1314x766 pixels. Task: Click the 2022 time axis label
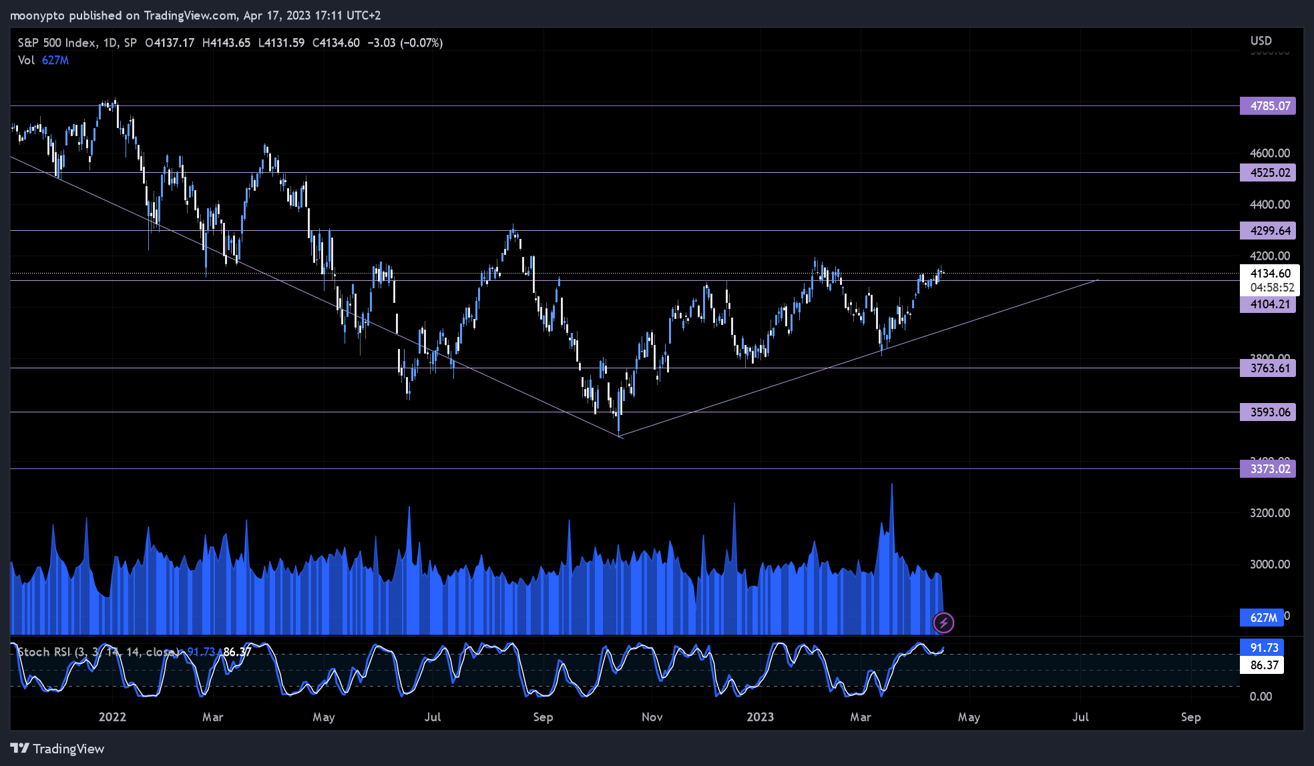[112, 717]
